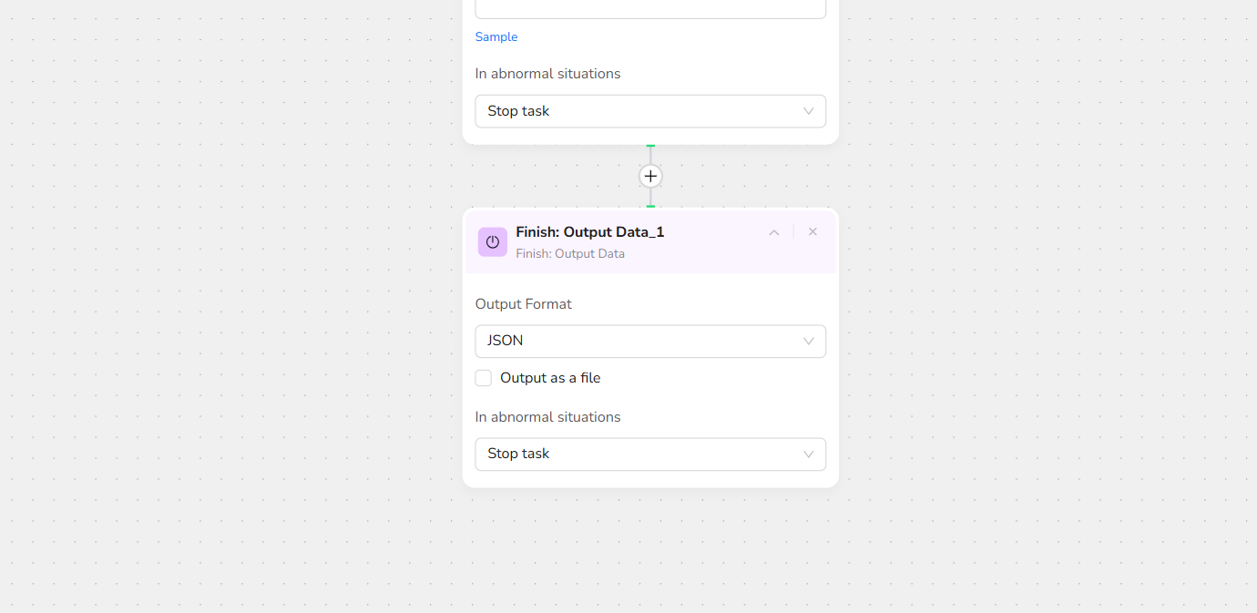The height and width of the screenshot is (613, 1257).
Task: Click the purple power icon on Finish node
Action: coord(493,242)
